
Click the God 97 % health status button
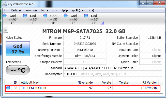coord(18,49)
